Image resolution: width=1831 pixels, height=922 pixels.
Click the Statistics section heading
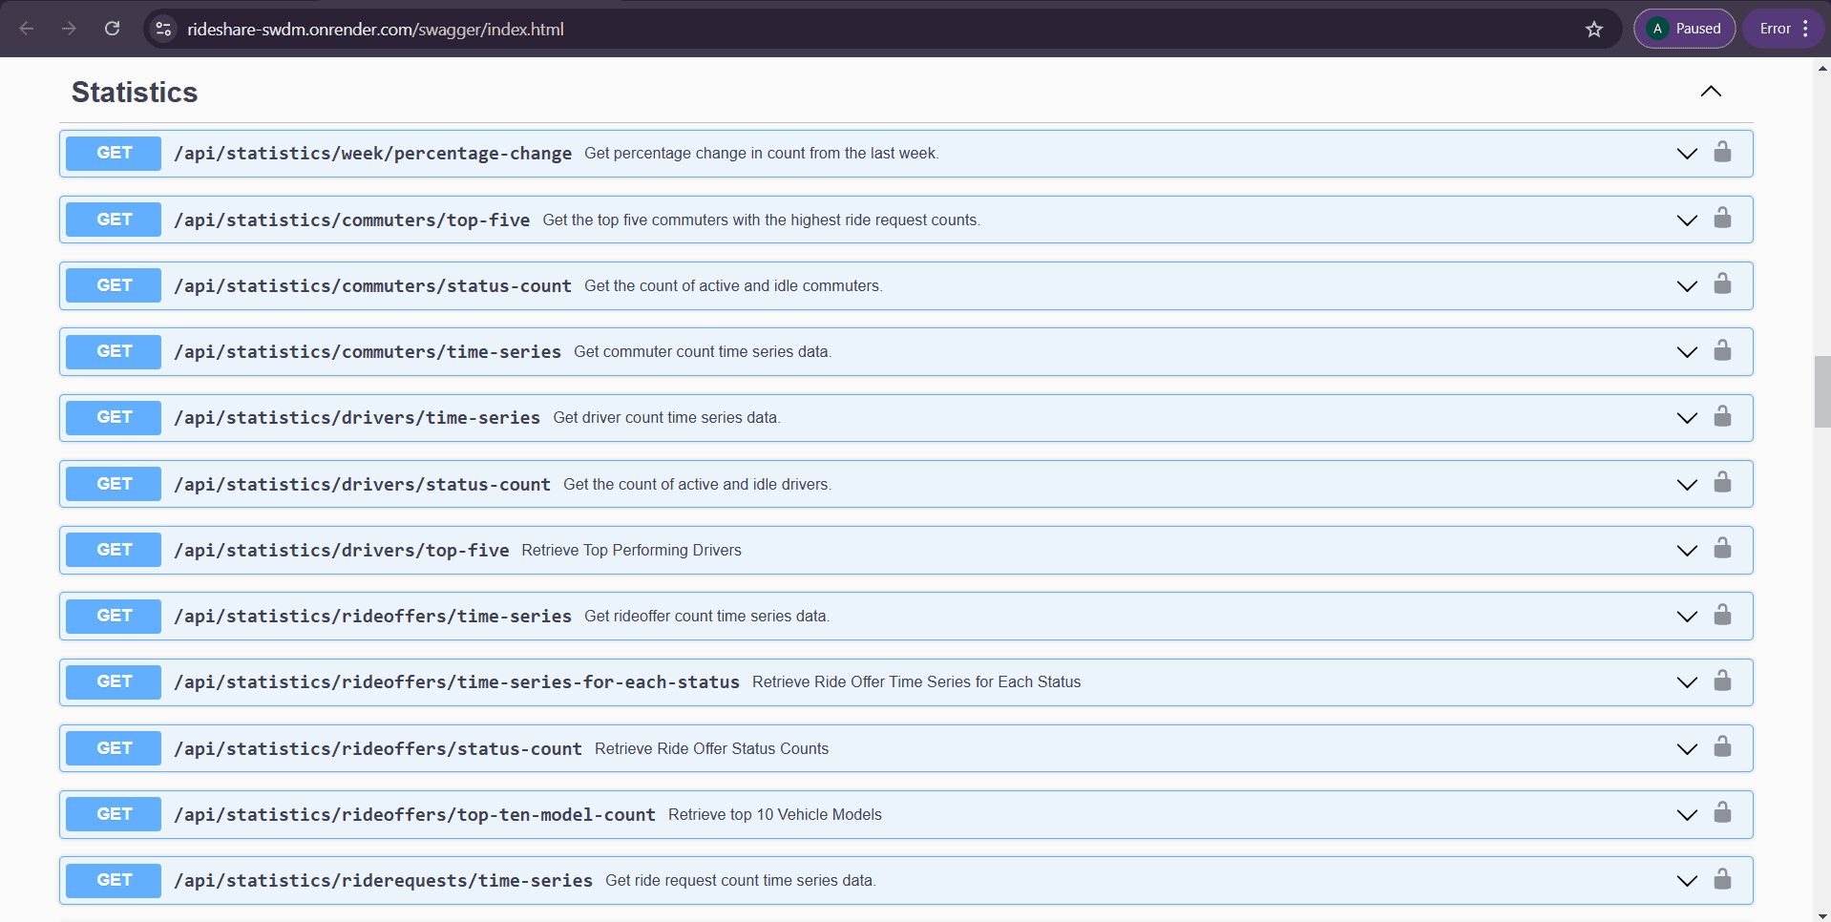[135, 92]
